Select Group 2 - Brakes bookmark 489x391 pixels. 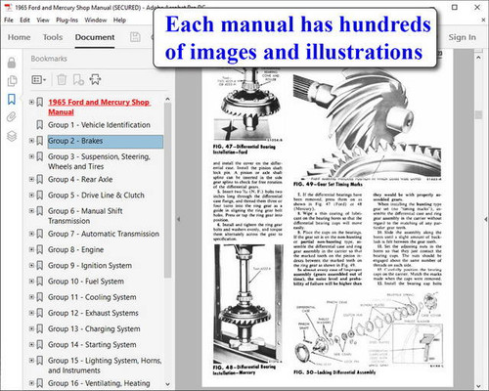[106, 142]
